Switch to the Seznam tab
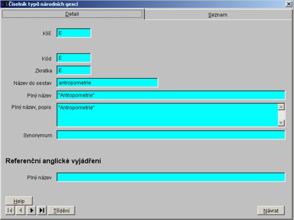This screenshot has height=220, width=294. [218, 15]
